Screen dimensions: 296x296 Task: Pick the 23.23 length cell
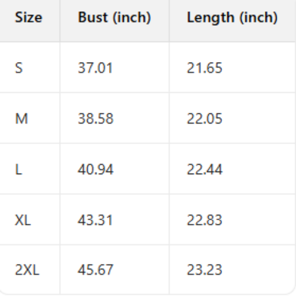click(x=204, y=270)
